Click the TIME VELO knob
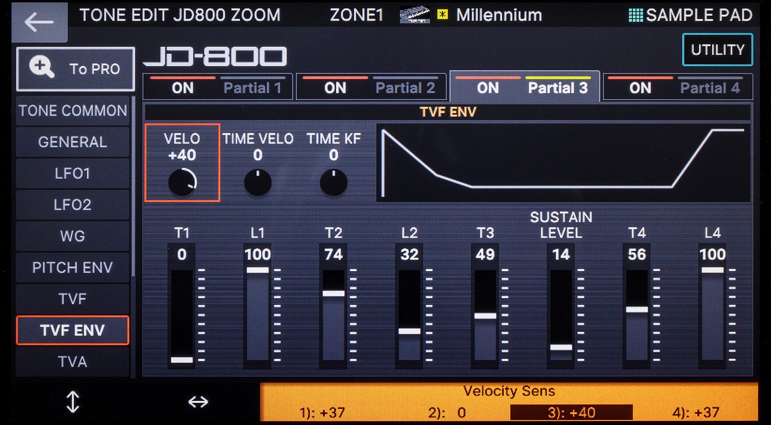The image size is (771, 425). point(258,182)
